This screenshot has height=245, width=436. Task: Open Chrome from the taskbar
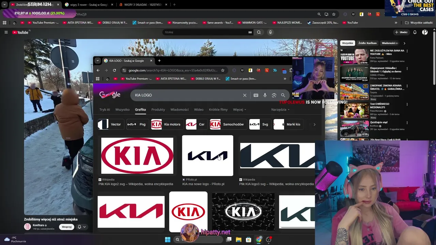click(x=259, y=240)
